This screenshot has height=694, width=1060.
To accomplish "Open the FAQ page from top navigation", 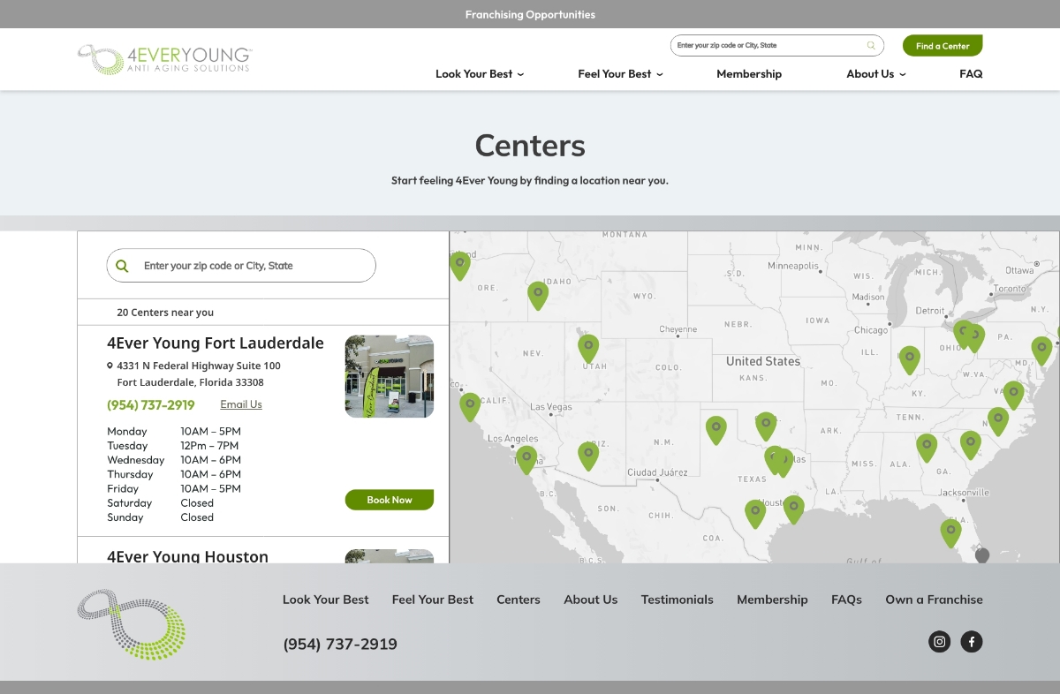I will coord(971,74).
